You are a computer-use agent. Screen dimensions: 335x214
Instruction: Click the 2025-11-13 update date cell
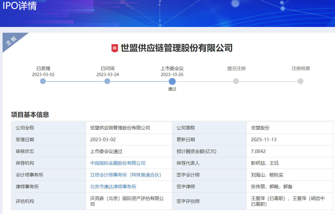(x=264, y=139)
